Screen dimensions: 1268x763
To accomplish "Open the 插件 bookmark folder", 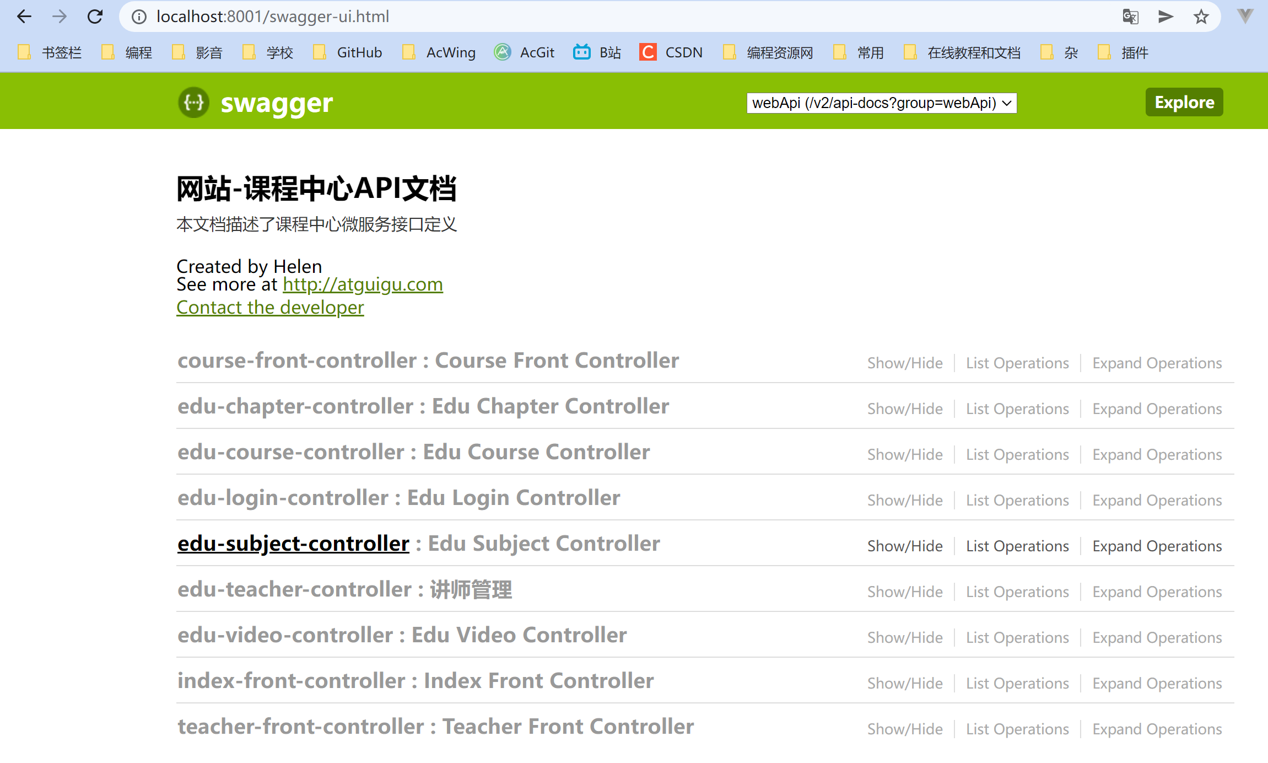I will tap(1123, 52).
